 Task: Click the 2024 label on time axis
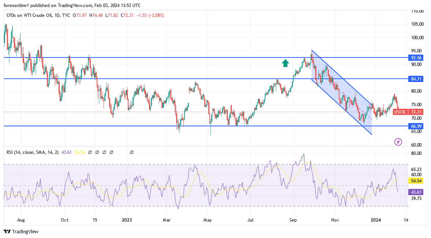(x=376, y=220)
